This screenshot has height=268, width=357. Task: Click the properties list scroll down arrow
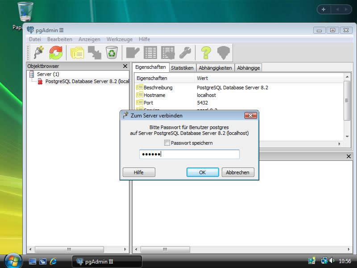347,137
